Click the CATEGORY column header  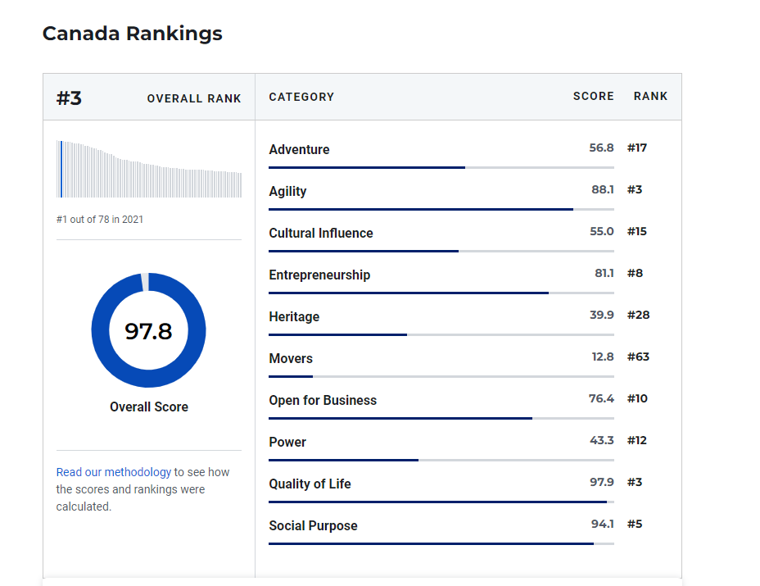coord(301,96)
